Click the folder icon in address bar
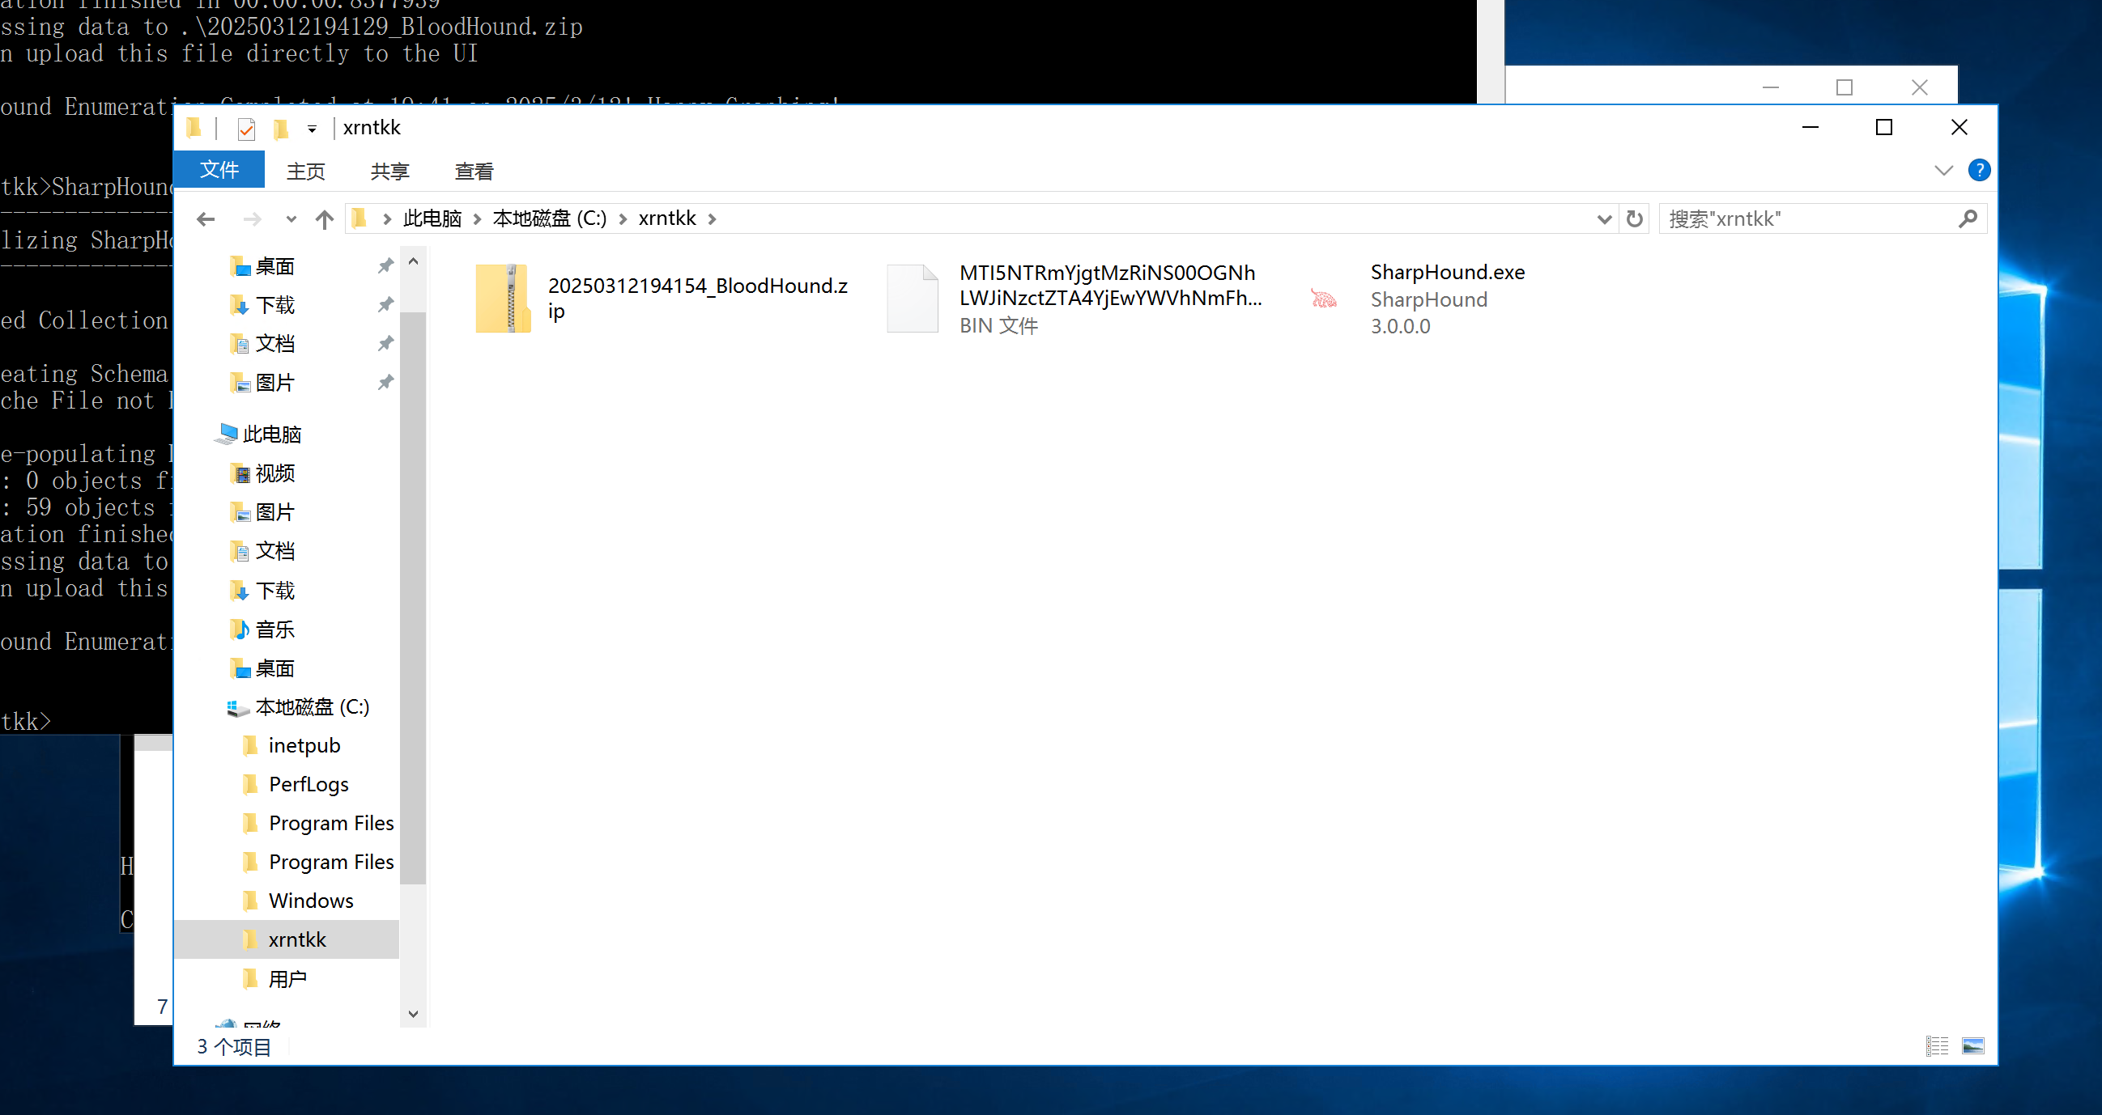The width and height of the screenshot is (2102, 1115). [359, 218]
